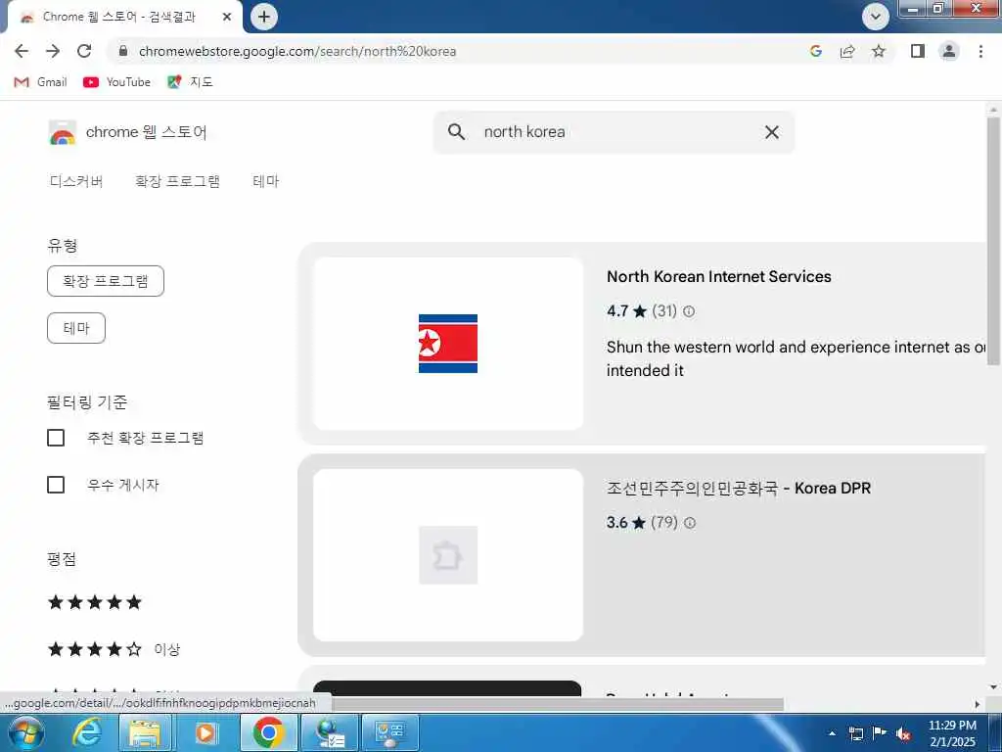The width and height of the screenshot is (1002, 752).
Task: Share this page using the share icon
Action: click(847, 51)
